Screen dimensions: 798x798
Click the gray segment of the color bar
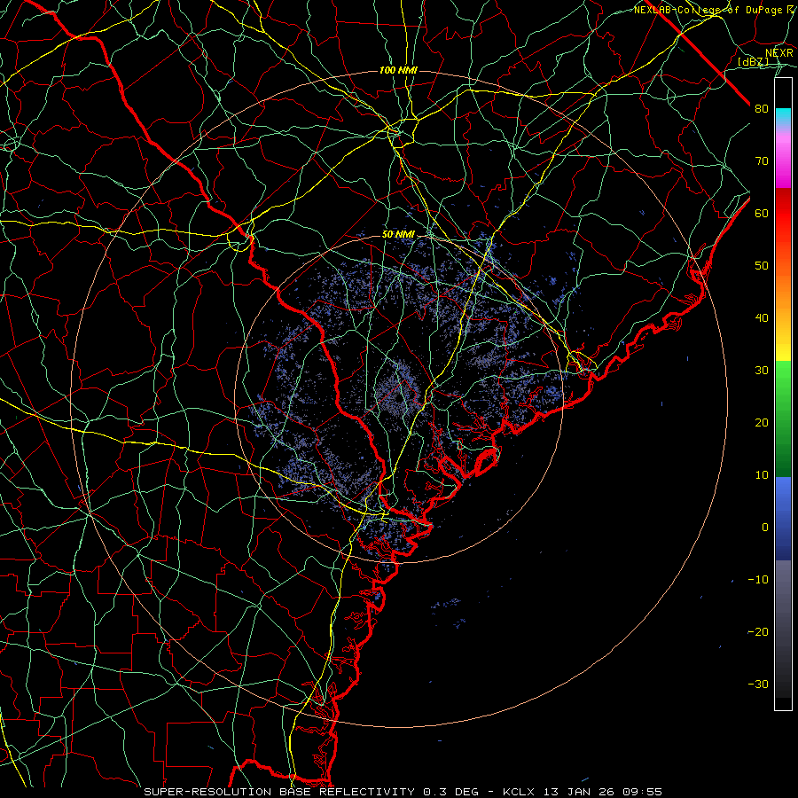click(783, 629)
